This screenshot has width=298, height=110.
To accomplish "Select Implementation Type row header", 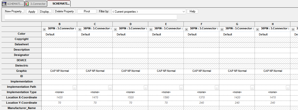I will (x=22, y=92).
